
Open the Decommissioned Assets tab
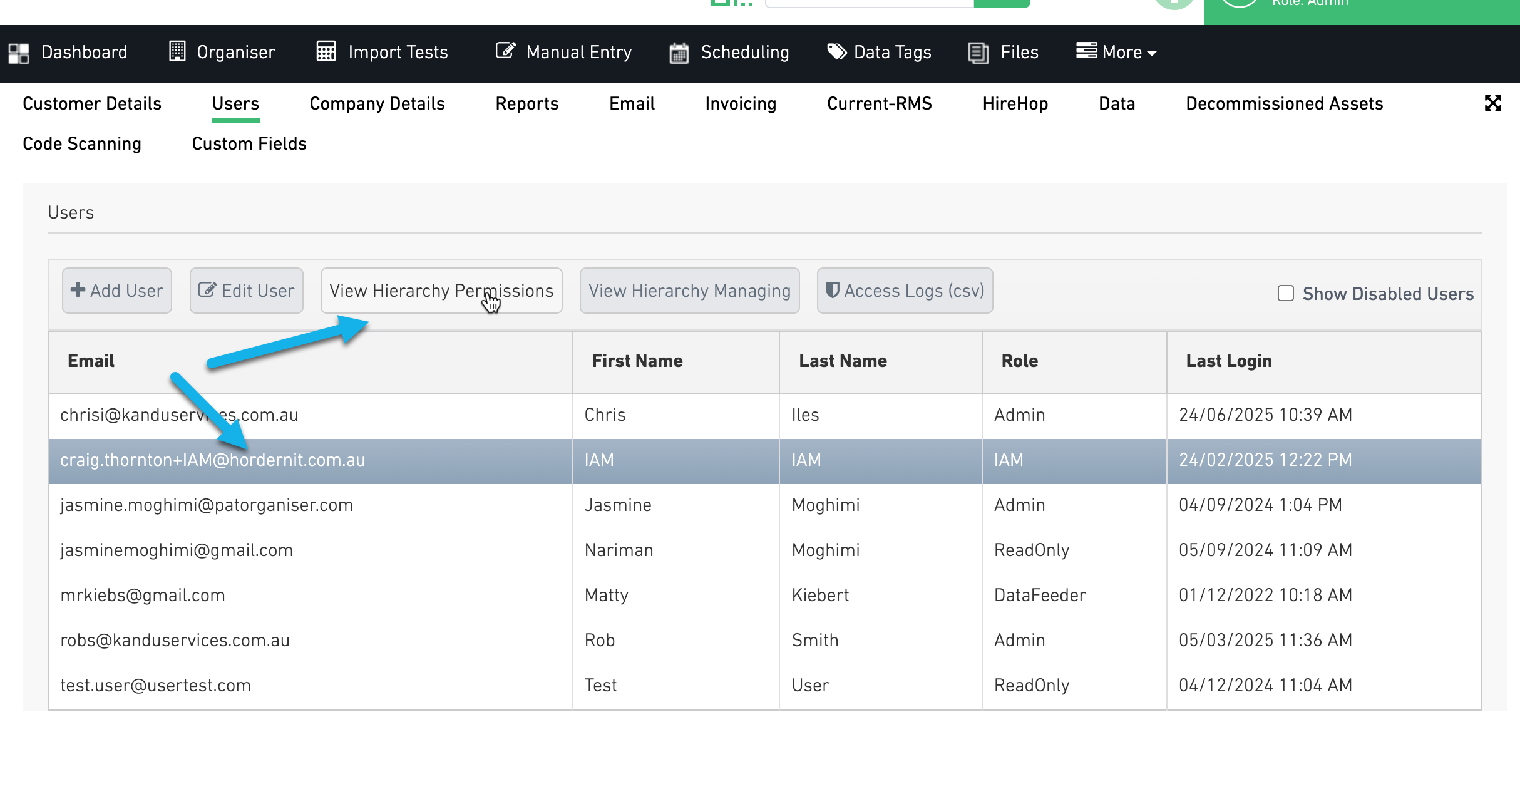(1285, 104)
